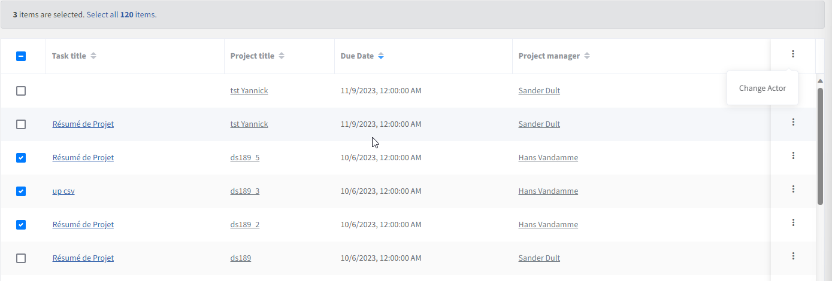Uncheck the checkbox in ds189_5 row

tap(21, 158)
